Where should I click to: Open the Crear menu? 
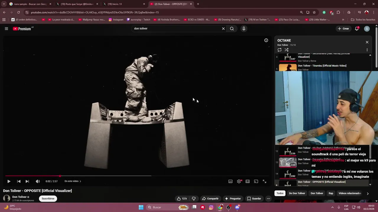[343, 29]
